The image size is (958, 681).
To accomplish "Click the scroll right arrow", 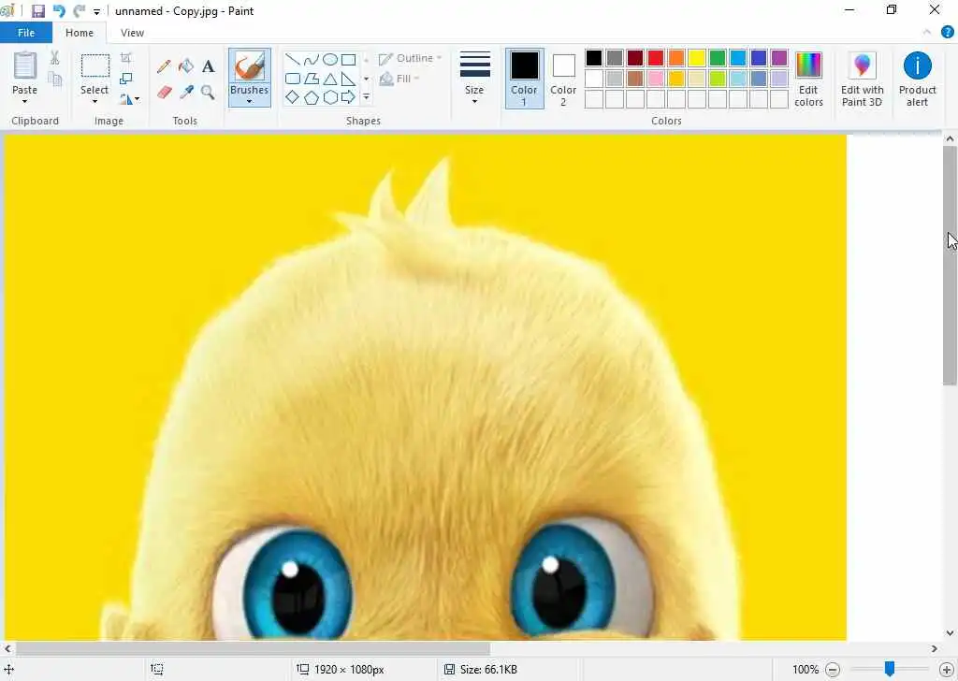I will coord(935,648).
